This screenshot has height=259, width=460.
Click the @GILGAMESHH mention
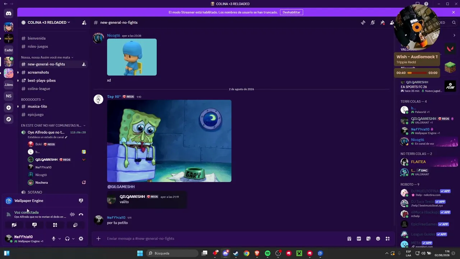point(121,187)
